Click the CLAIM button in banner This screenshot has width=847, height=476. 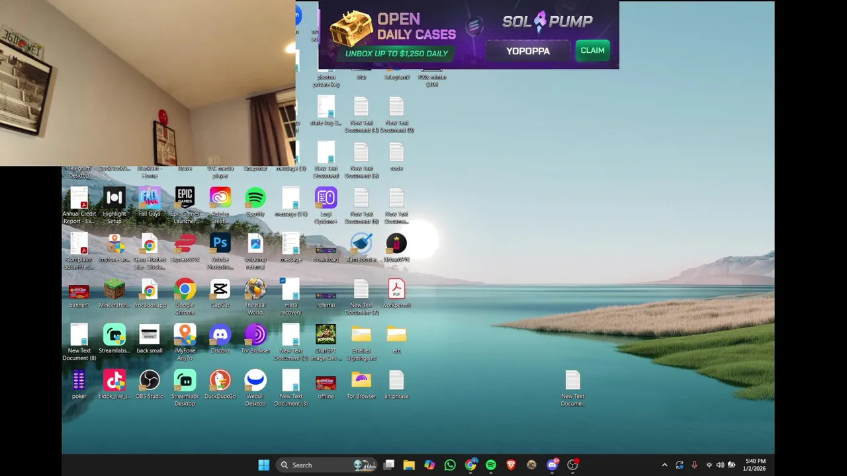(x=592, y=50)
